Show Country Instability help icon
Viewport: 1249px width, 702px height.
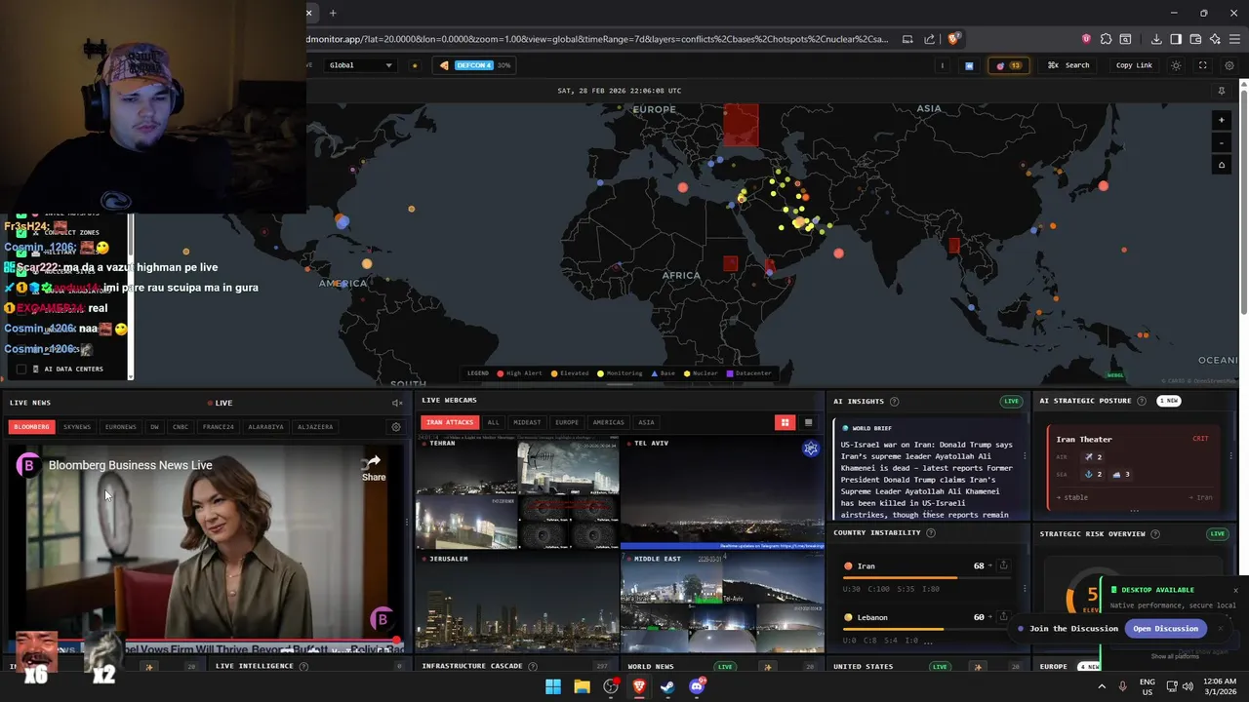tap(931, 533)
